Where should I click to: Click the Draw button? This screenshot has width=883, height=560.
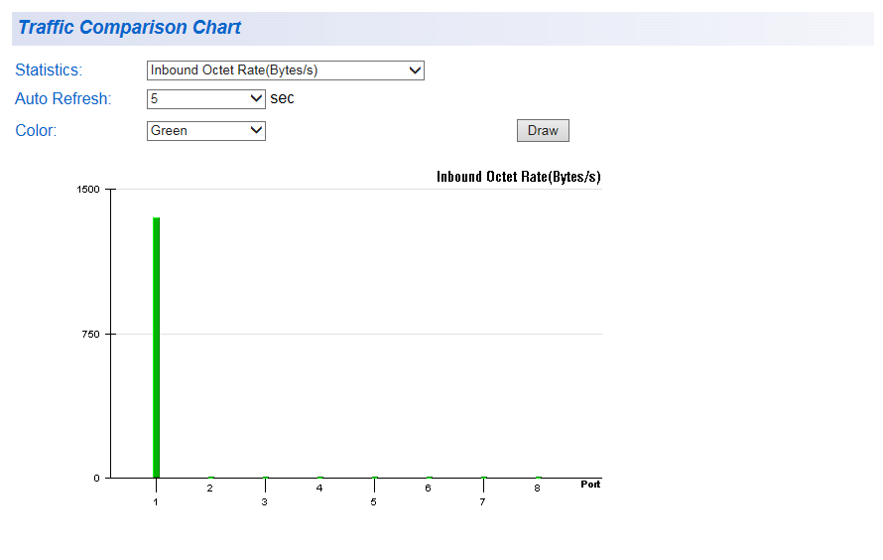[x=543, y=131]
